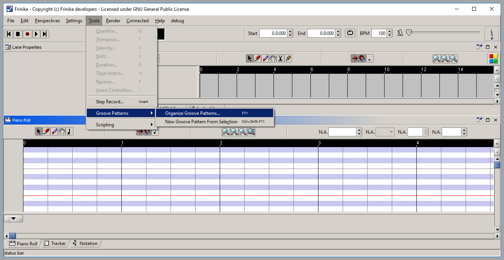
Task: Expand the down-arrow button below Piano Roll
Action: pos(13,219)
